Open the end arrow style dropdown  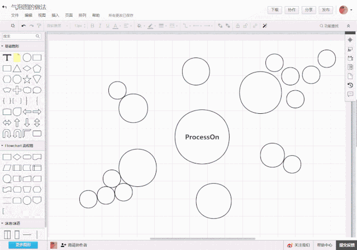pos(208,26)
